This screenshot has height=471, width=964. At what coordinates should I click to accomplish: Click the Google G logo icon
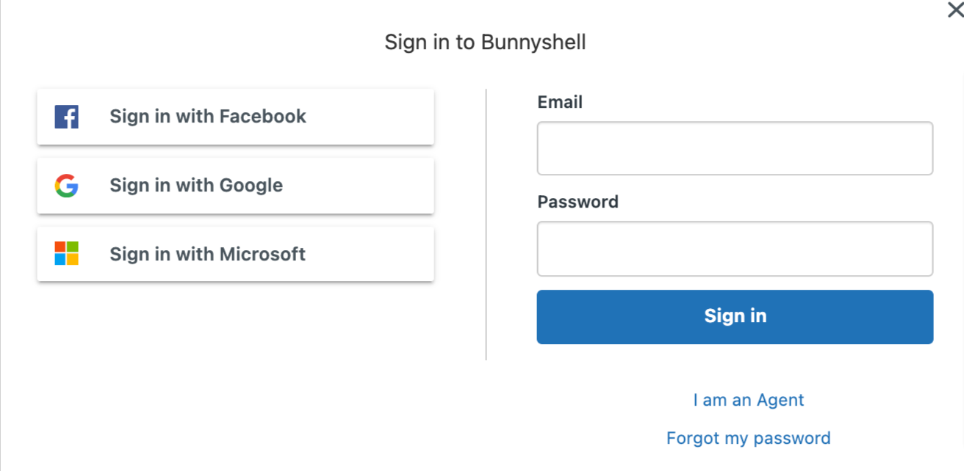coord(66,186)
